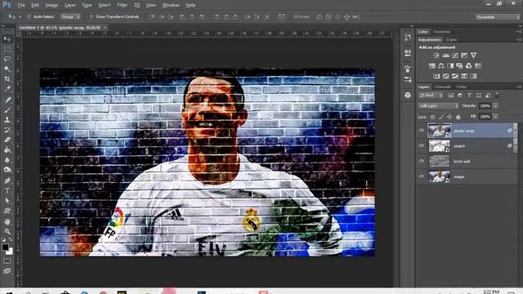This screenshot has height=294, width=523.
Task: Select the Eyedropper tool
Action: (7, 89)
